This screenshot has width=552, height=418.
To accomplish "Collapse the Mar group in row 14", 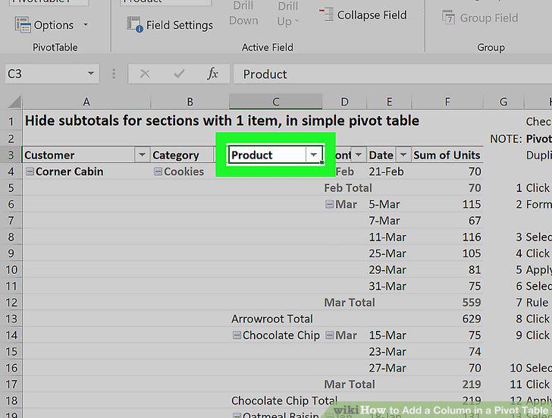I will click(329, 335).
